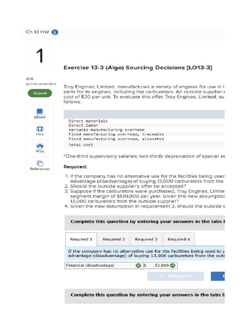Image resolution: width=247 pixels, height=330 pixels.
Task: Switch to the Required 4 tab
Action: click(179, 239)
